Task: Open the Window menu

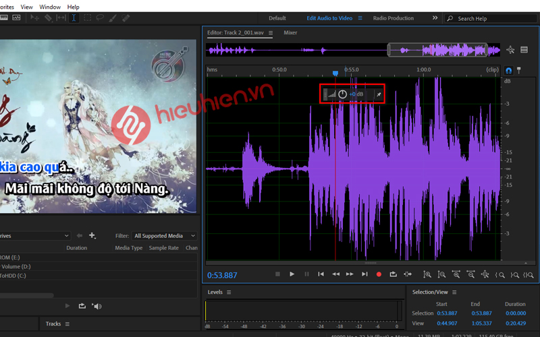Action: (x=50, y=7)
